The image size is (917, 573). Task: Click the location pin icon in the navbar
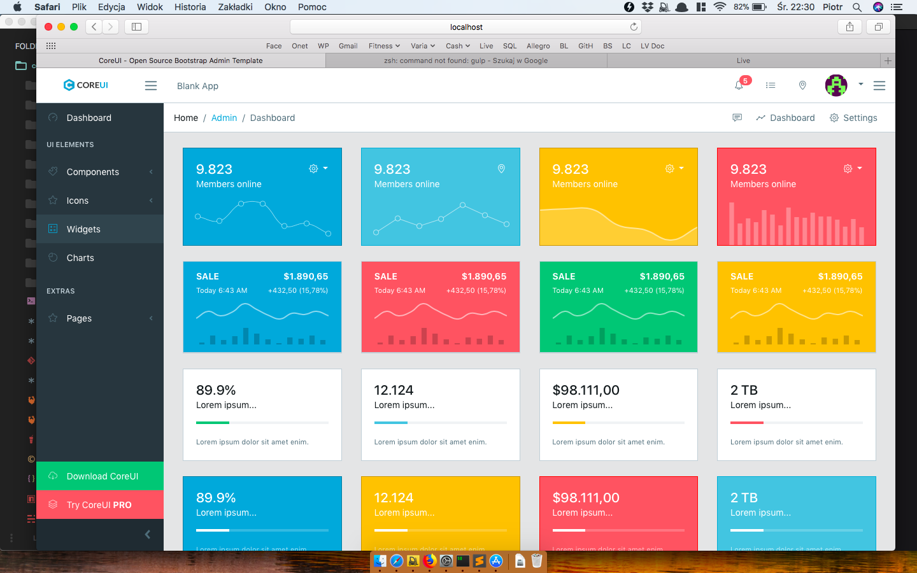[802, 85]
